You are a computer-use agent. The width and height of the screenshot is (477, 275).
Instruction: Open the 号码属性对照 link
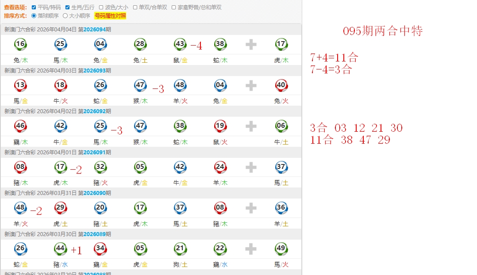pos(110,16)
